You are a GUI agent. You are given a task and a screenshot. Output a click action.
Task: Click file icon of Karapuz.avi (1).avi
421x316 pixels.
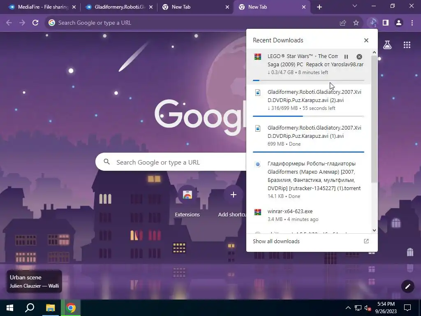click(258, 128)
